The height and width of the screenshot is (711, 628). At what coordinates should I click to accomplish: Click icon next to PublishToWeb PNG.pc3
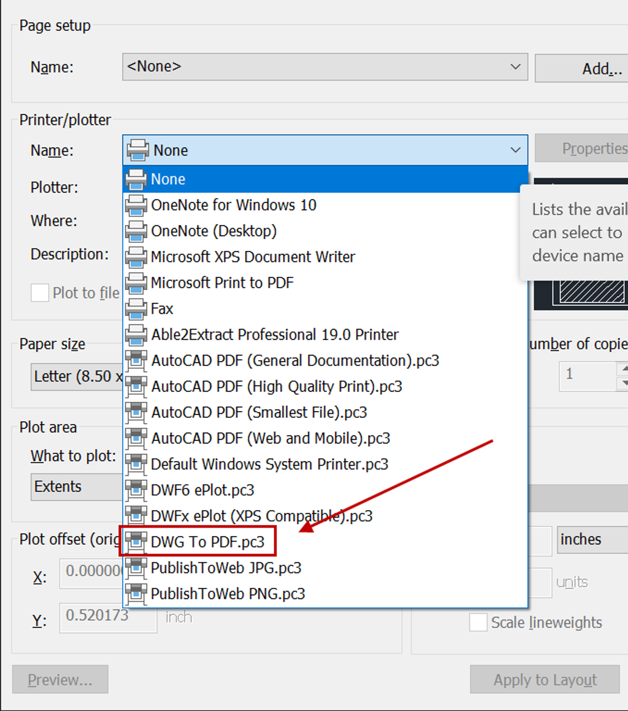click(136, 594)
